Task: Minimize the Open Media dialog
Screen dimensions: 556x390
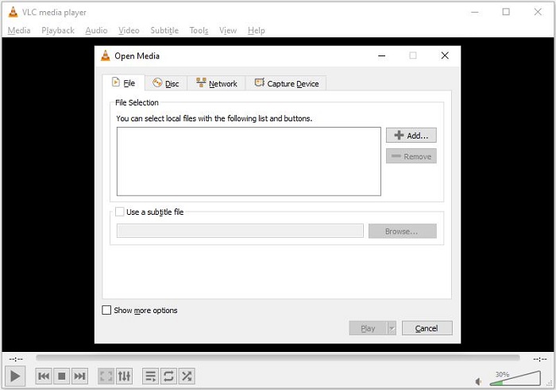Action: (x=381, y=55)
